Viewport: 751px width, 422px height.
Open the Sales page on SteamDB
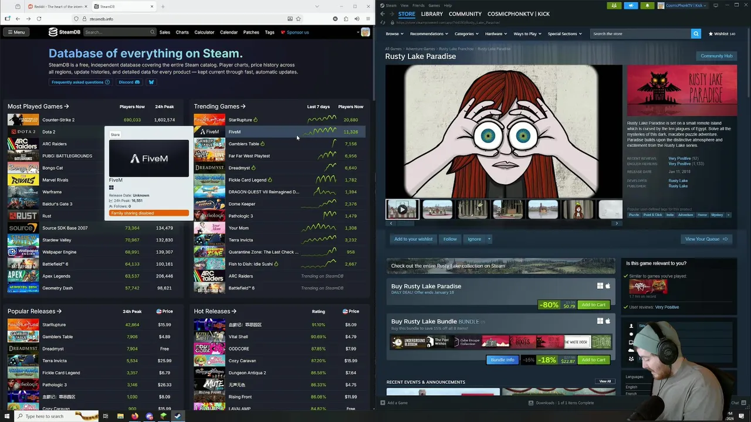pos(165,32)
